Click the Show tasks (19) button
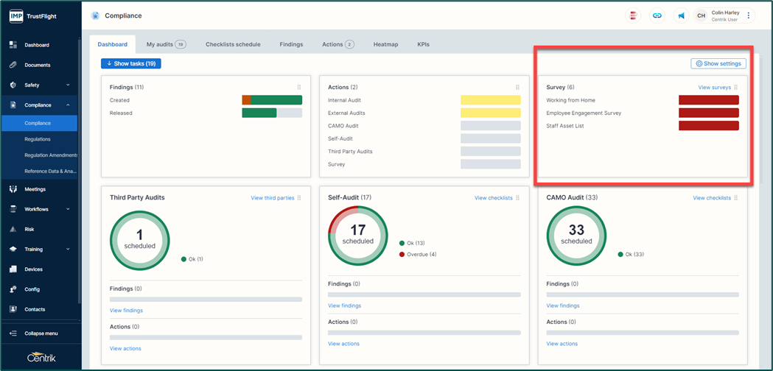This screenshot has width=773, height=371. (130, 64)
